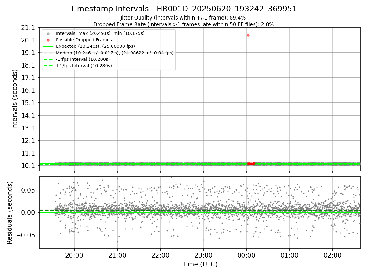Image resolution: width=367 pixels, height=275 pixels.
Task: Click the '23:00' time tick label
Action: click(x=203, y=255)
